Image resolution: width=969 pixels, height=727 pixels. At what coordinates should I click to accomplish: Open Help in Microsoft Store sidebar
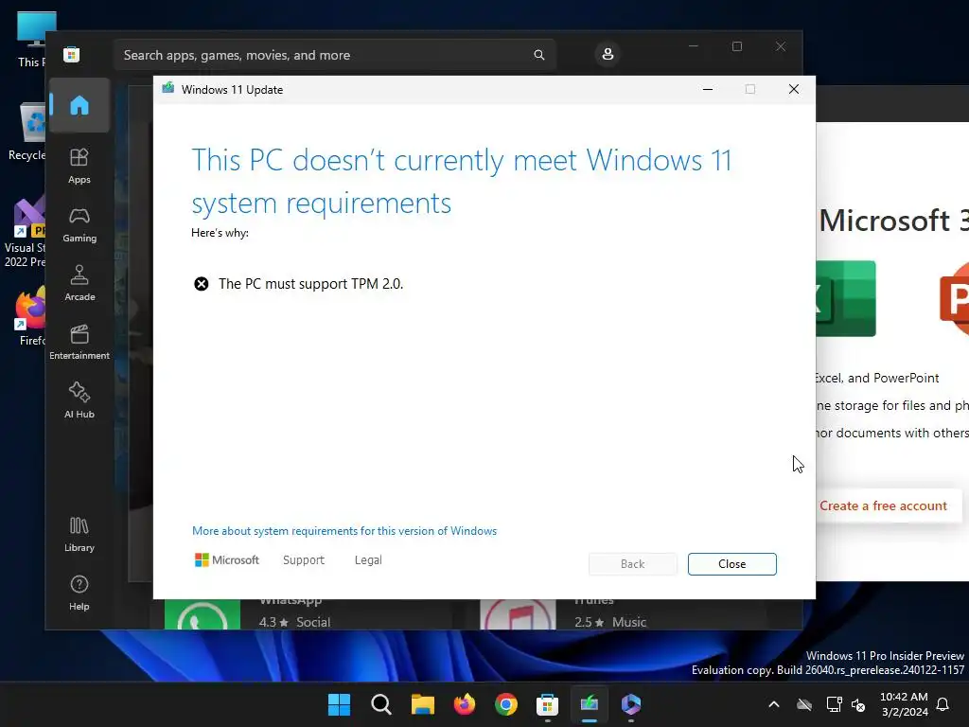click(79, 594)
